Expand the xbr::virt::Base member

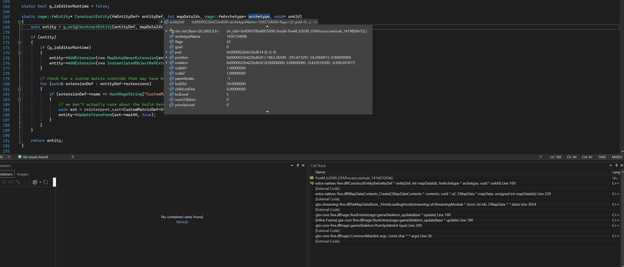pyautogui.click(x=166, y=31)
